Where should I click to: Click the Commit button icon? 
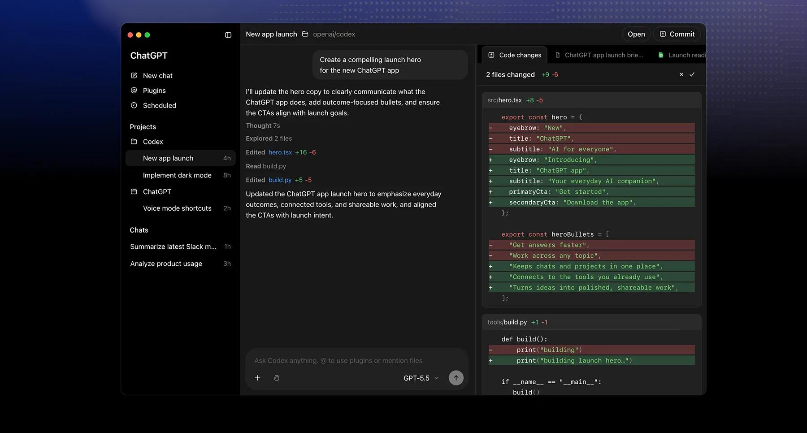[663, 34]
